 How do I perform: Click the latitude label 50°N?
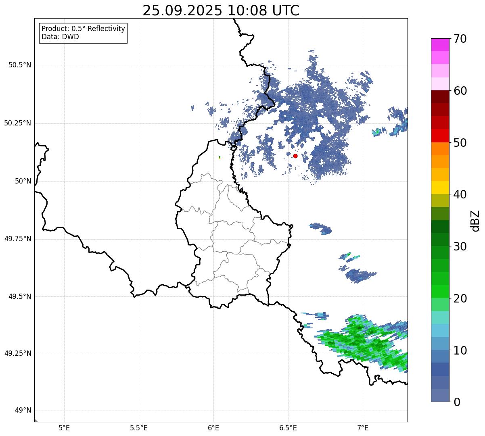point(23,181)
